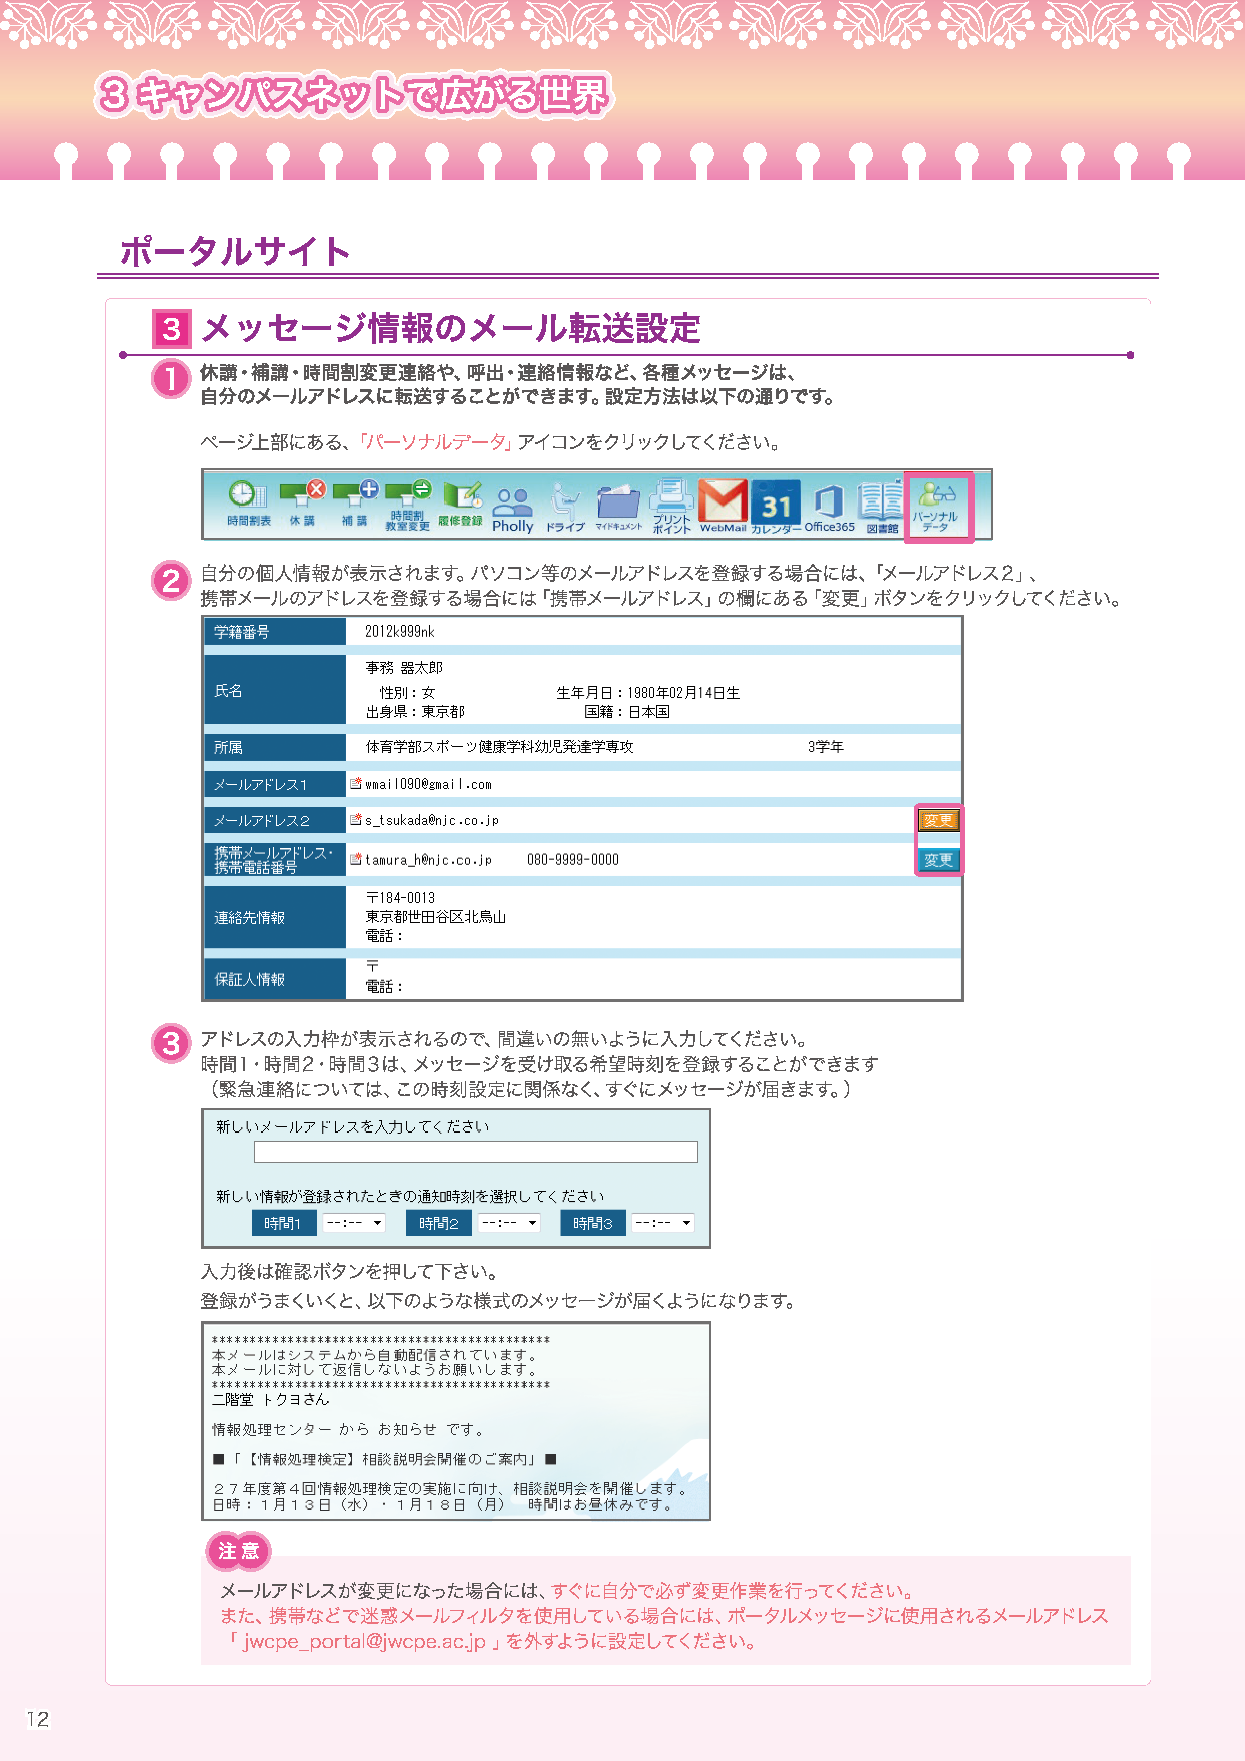Click the mail icon beside s_tsukada@njc.co.jp

[355, 819]
